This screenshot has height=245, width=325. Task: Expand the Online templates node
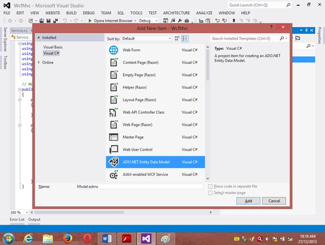39,62
